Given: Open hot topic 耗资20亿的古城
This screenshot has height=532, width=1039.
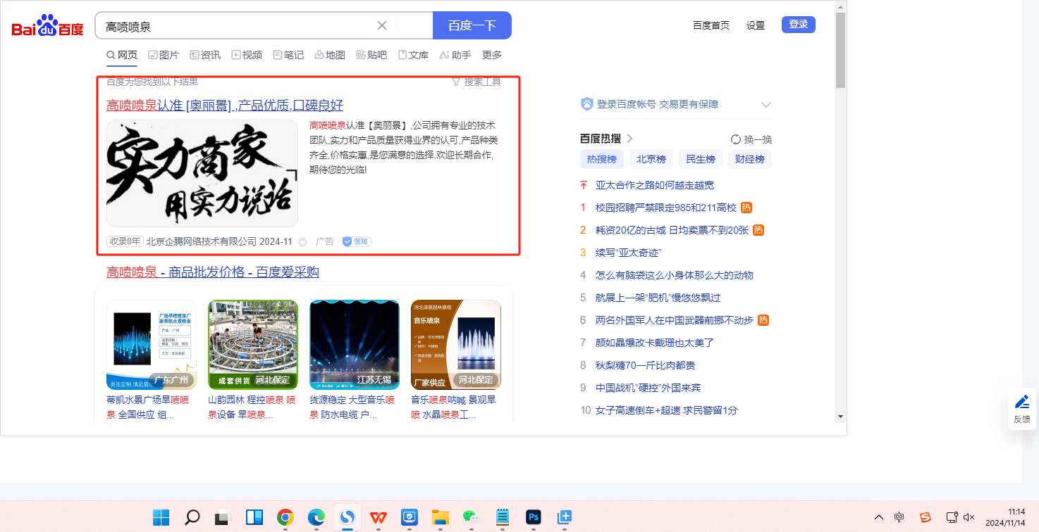Looking at the screenshot, I should (672, 230).
